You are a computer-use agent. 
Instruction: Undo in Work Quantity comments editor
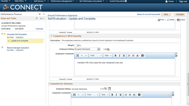click(82, 56)
